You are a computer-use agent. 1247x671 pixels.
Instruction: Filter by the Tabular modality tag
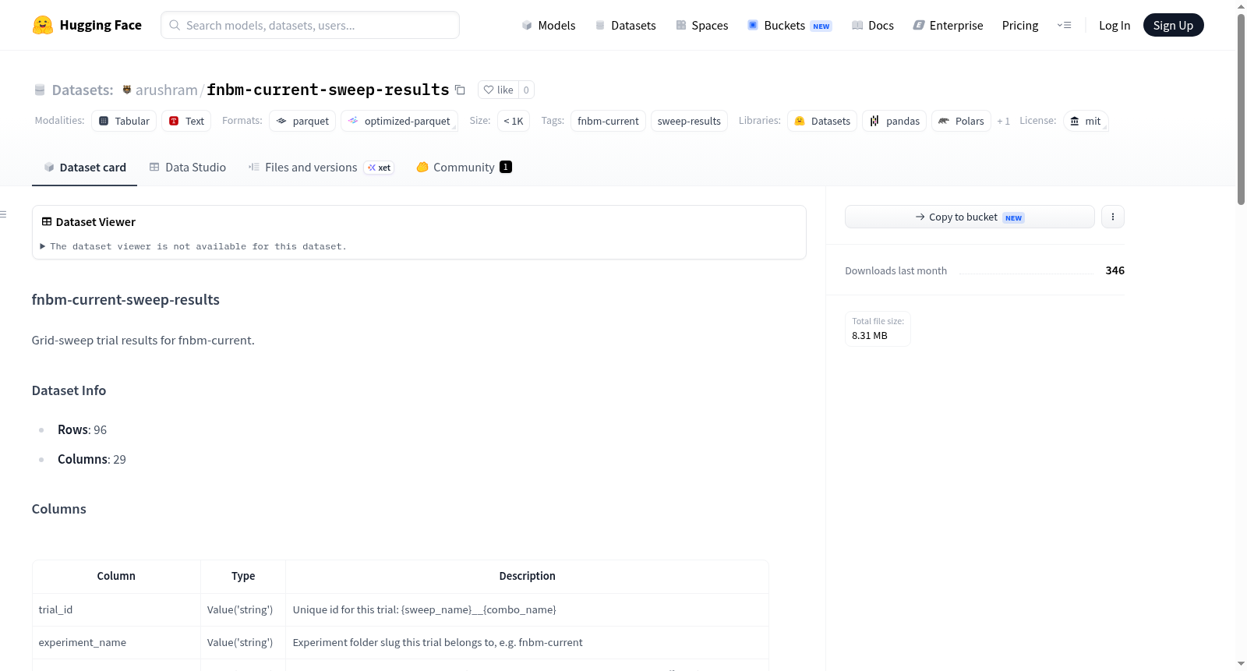124,121
